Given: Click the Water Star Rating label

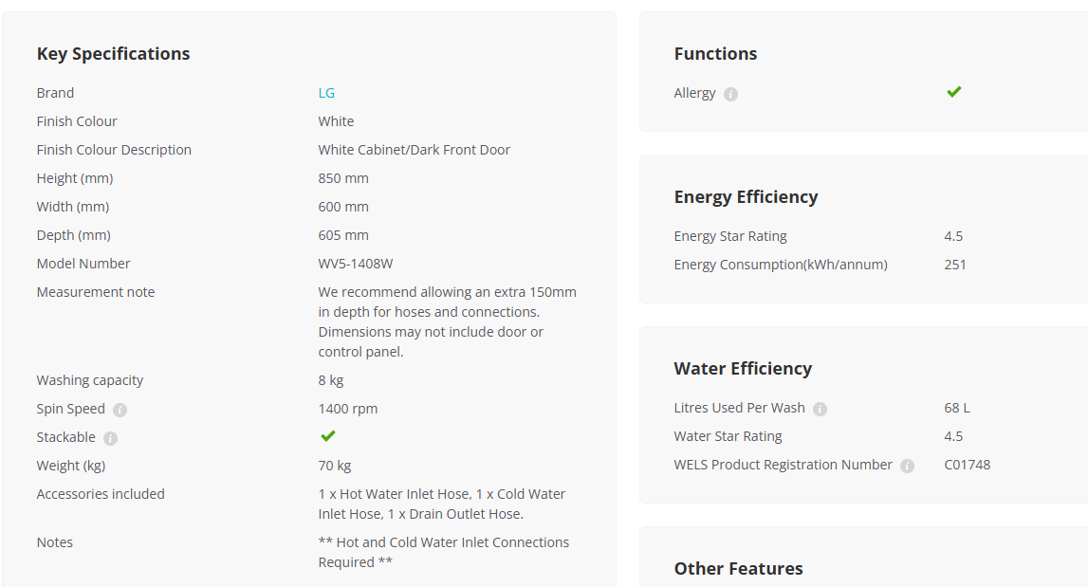Looking at the screenshot, I should click(728, 436).
